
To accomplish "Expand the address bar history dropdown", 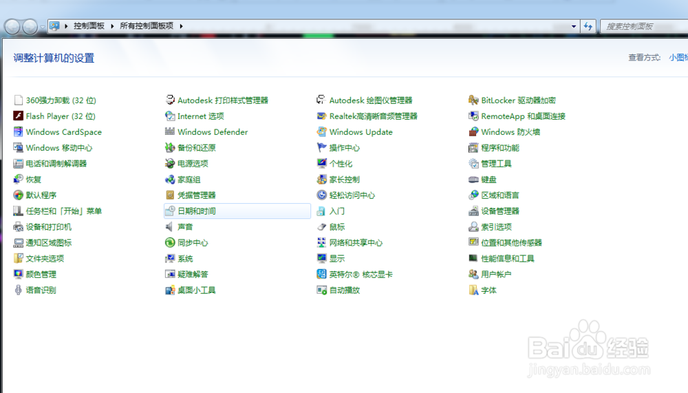I will [574, 26].
